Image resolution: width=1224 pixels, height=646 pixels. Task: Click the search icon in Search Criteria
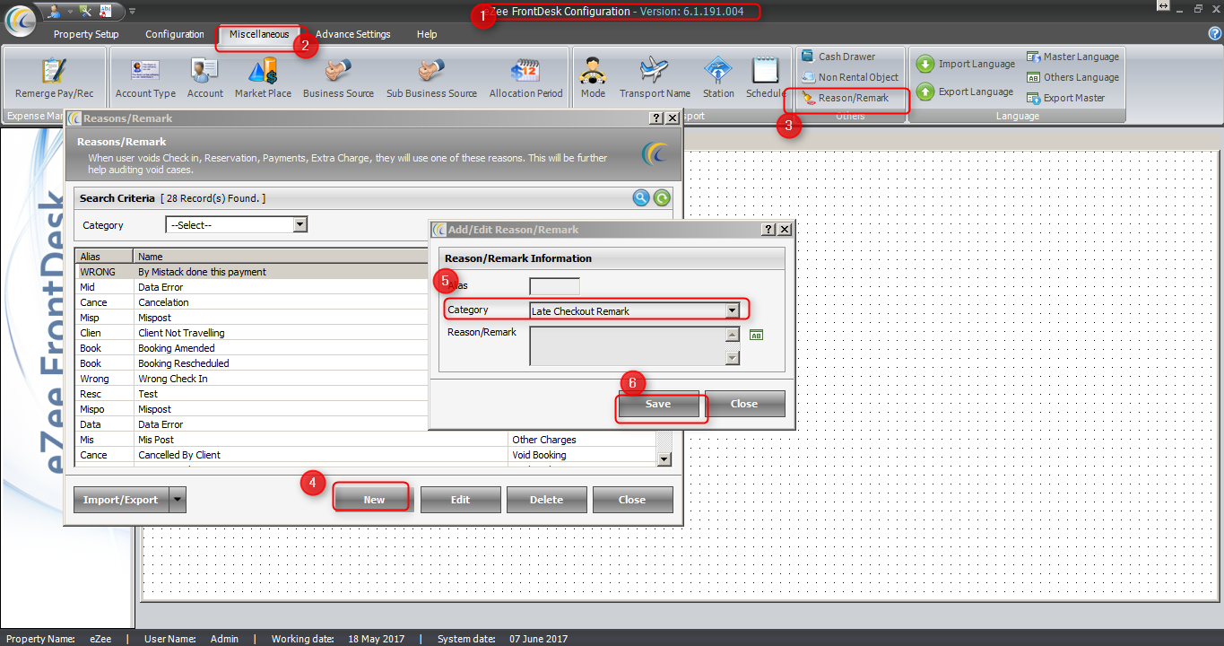(x=641, y=198)
